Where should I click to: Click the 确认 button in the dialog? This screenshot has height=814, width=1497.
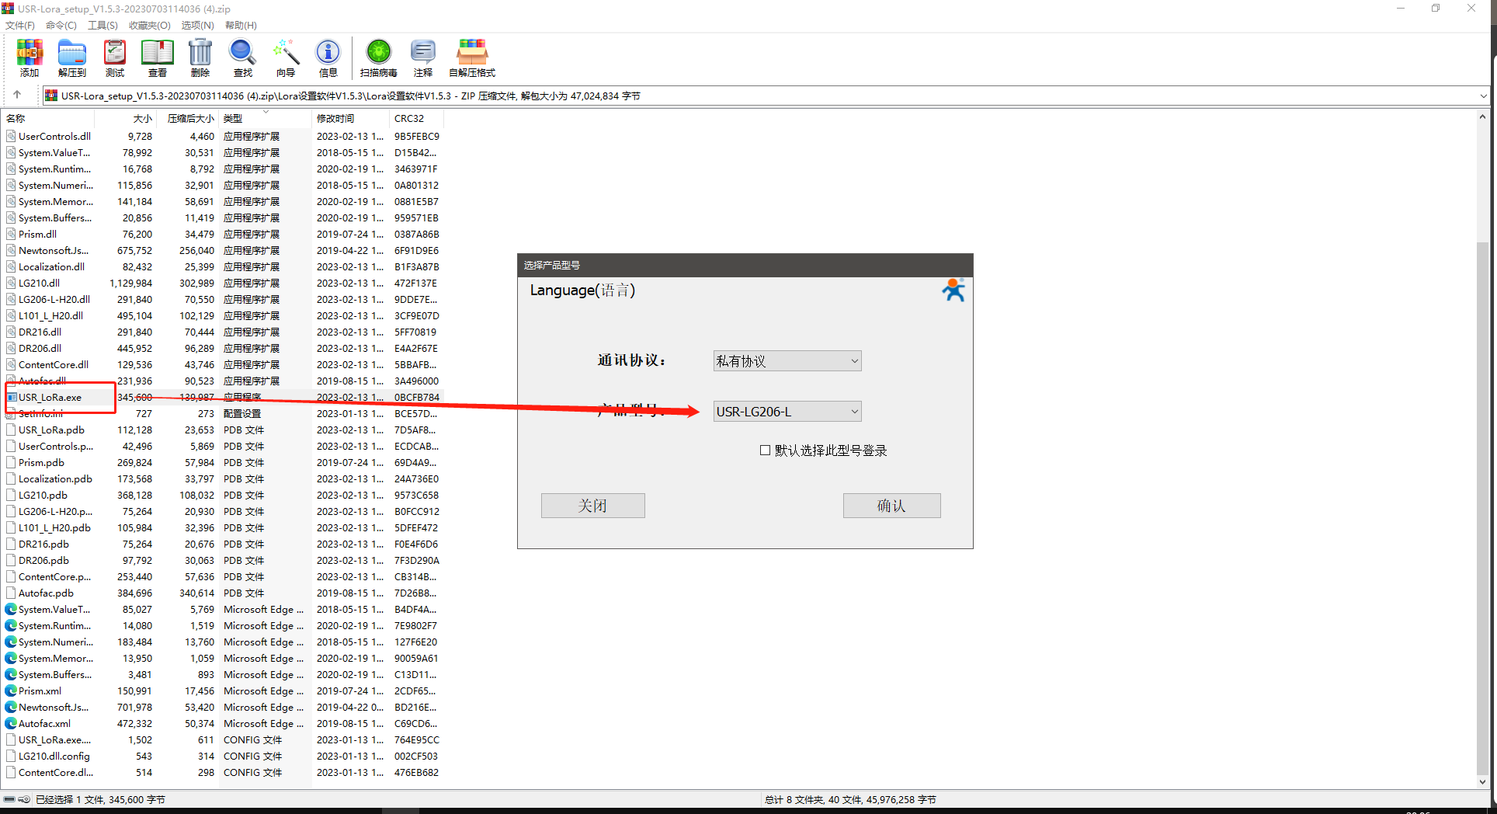[891, 506]
